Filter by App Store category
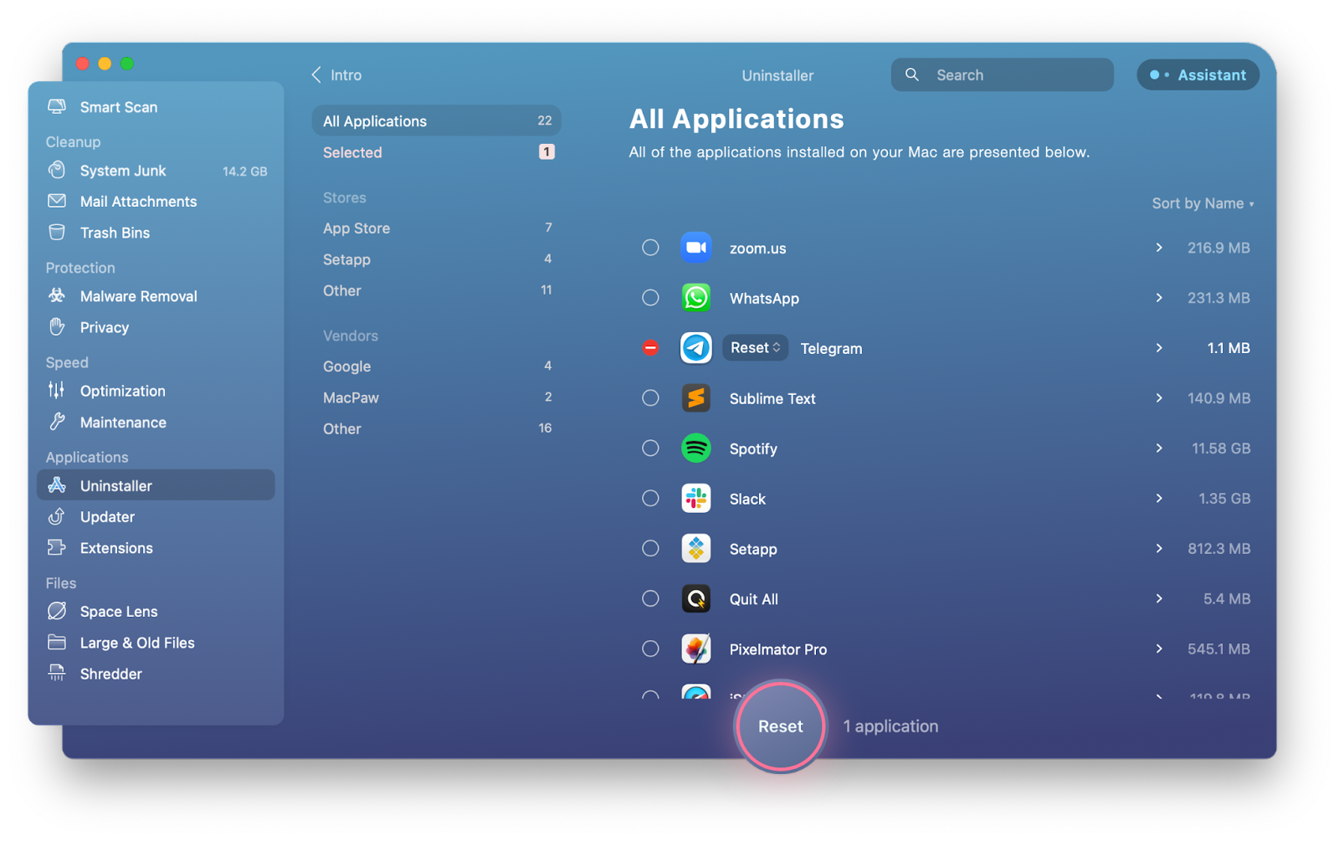The height and width of the screenshot is (841, 1339). (x=357, y=228)
